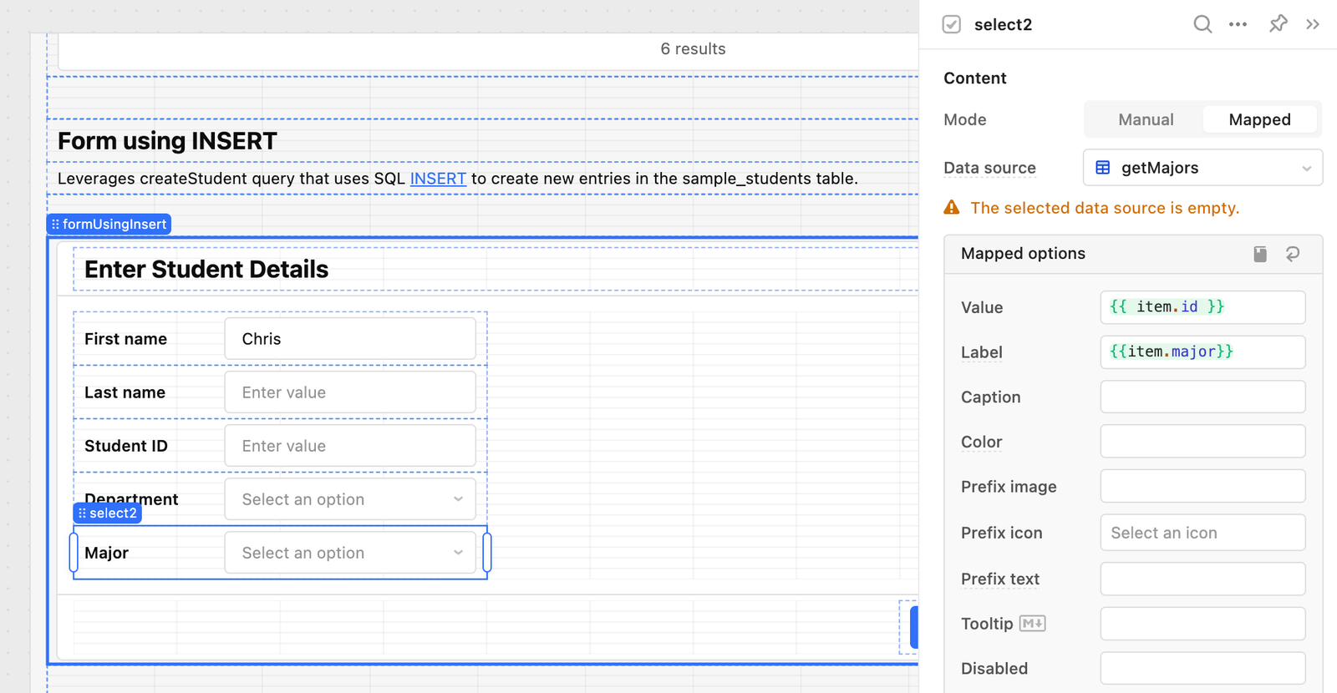Click the Student ID input field
The height and width of the screenshot is (693, 1337).
tap(350, 446)
